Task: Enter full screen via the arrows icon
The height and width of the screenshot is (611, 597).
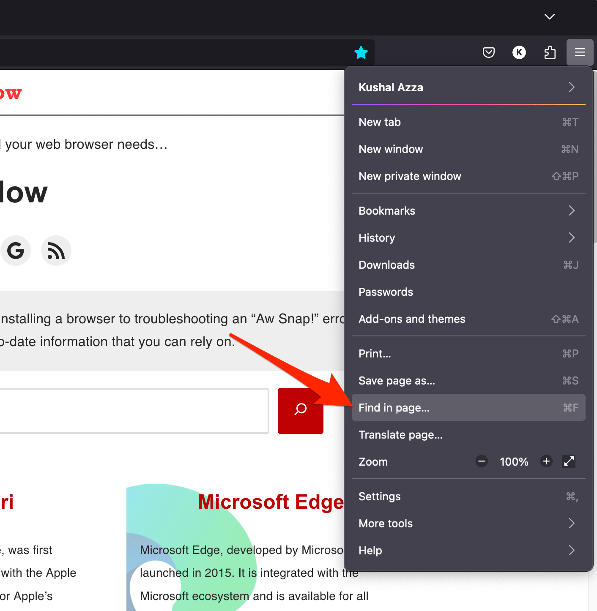Action: 569,461
